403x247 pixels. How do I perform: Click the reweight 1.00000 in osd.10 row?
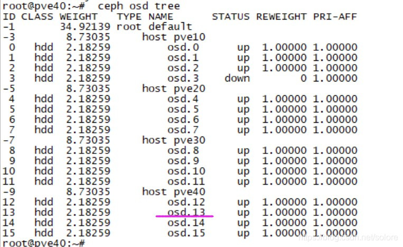284,171
